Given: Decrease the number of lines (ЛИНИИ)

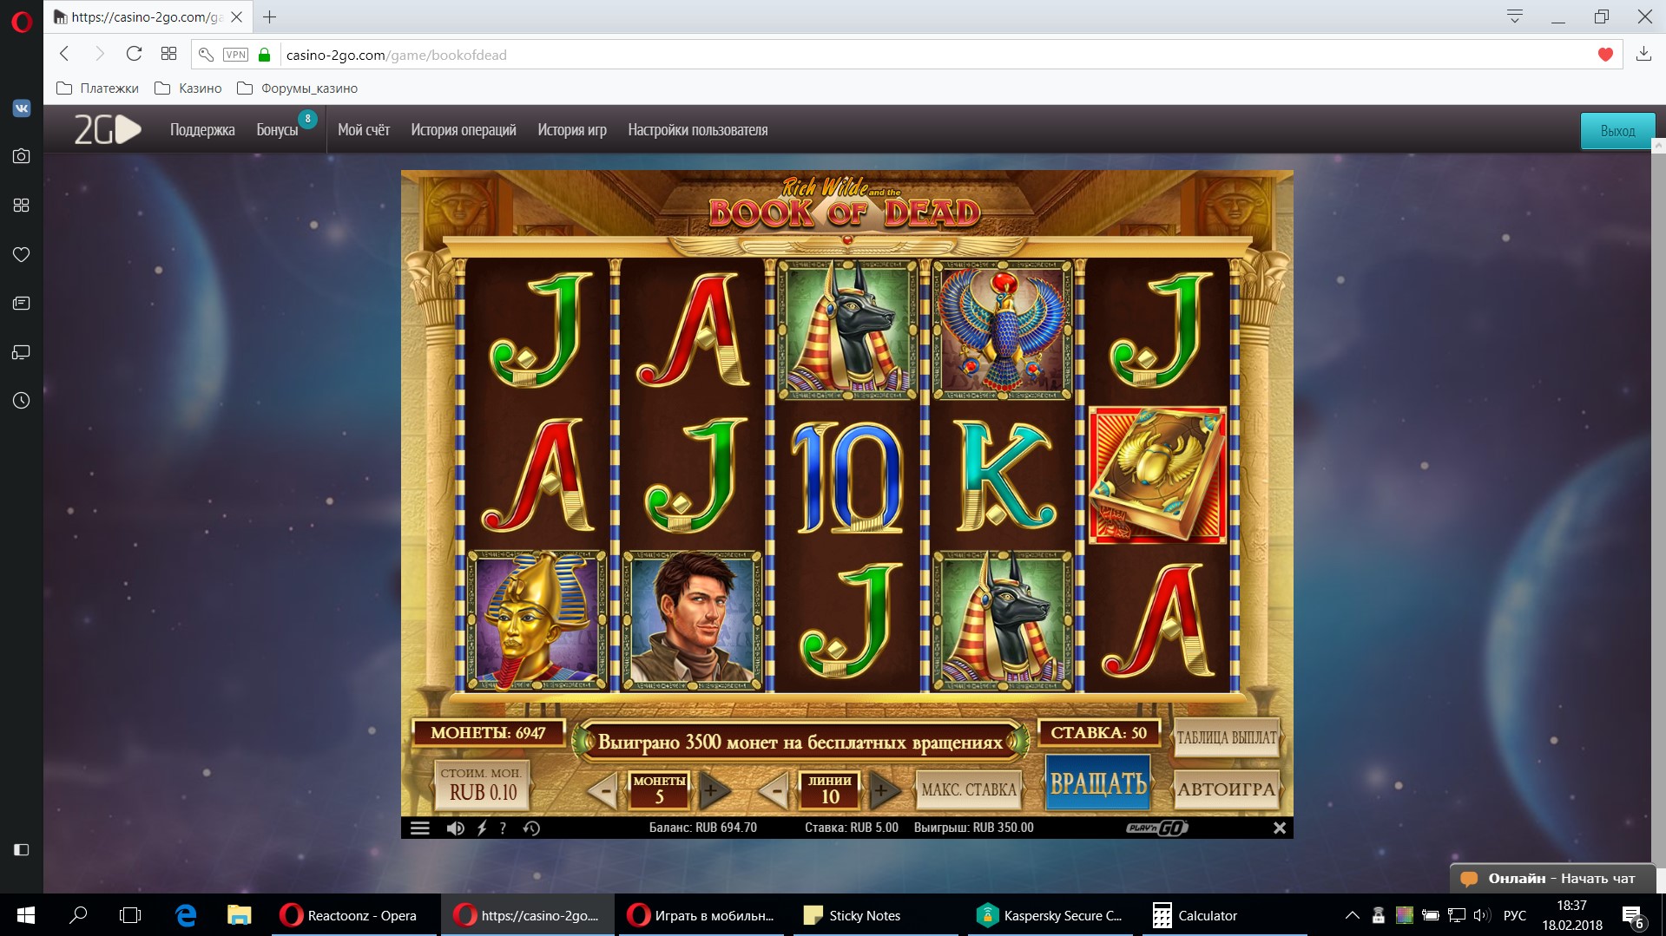Looking at the screenshot, I should point(774,790).
